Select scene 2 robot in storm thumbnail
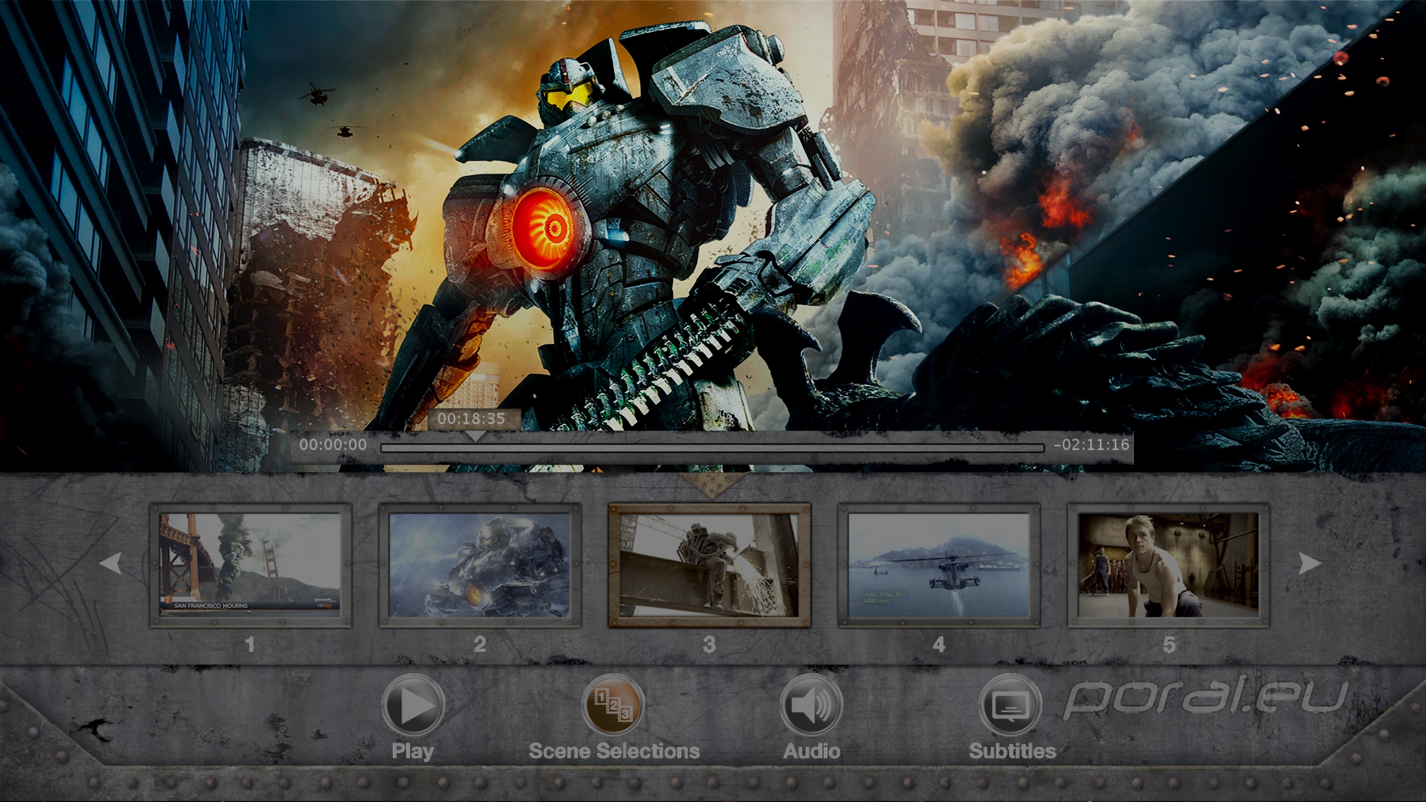1426x802 pixels. (x=479, y=564)
